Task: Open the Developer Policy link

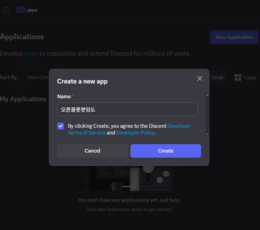Action: pos(135,133)
